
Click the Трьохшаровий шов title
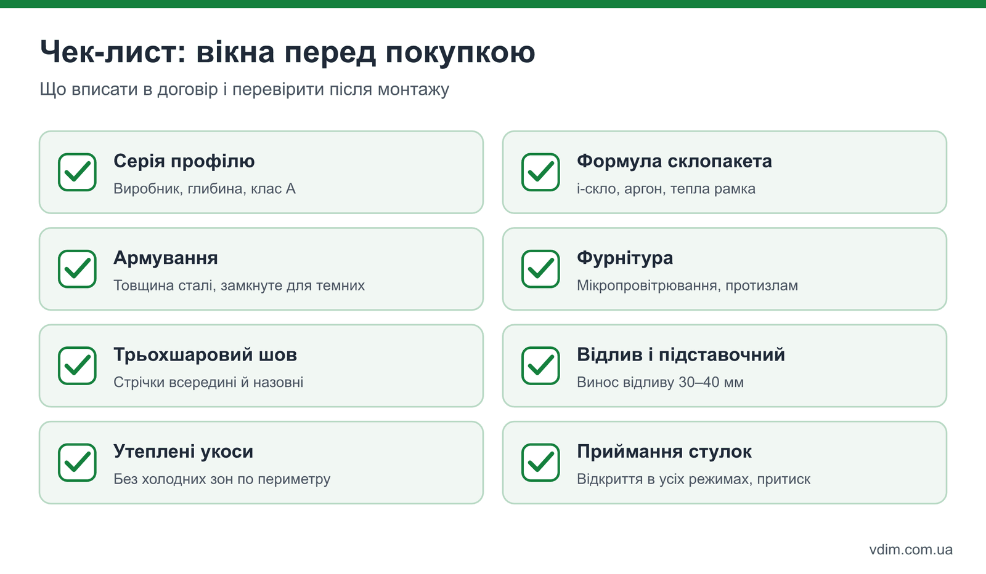click(x=205, y=355)
